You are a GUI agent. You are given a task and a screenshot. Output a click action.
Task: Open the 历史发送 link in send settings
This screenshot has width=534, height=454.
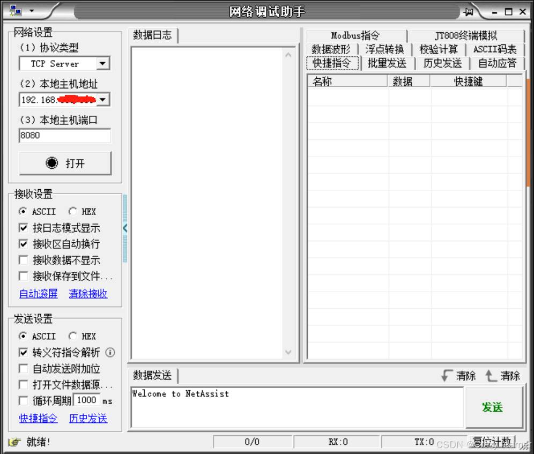(x=88, y=418)
